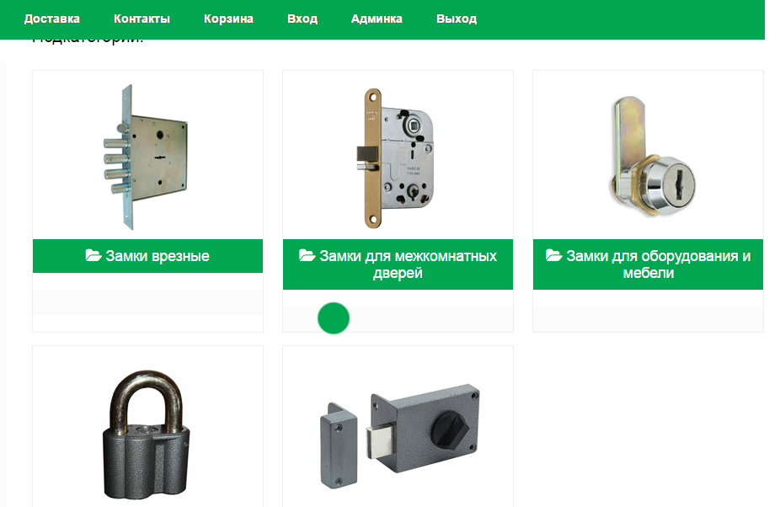Click the padlock product image
This screenshot has height=507, width=780.
[147, 434]
